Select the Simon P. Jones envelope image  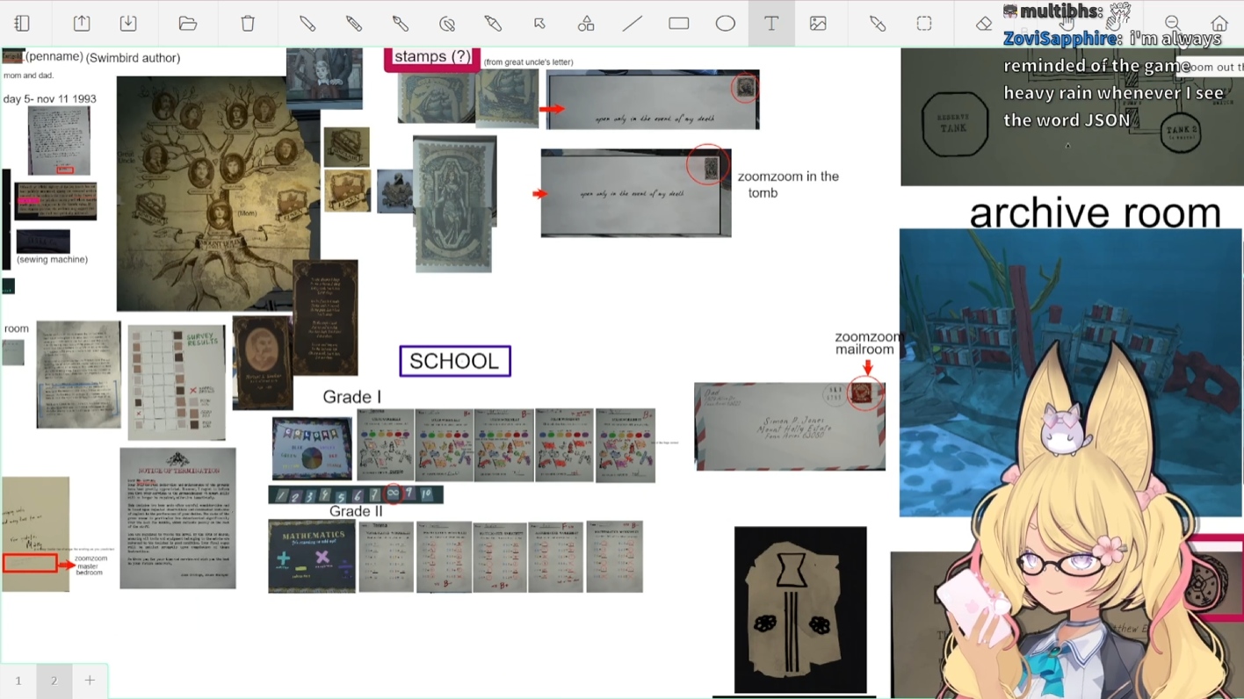pos(790,426)
